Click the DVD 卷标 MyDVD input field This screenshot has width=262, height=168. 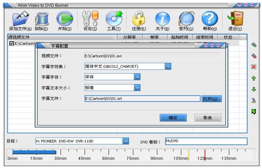coord(206,141)
